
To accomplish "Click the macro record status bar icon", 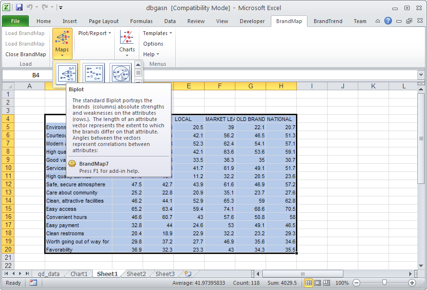I will point(33,283).
